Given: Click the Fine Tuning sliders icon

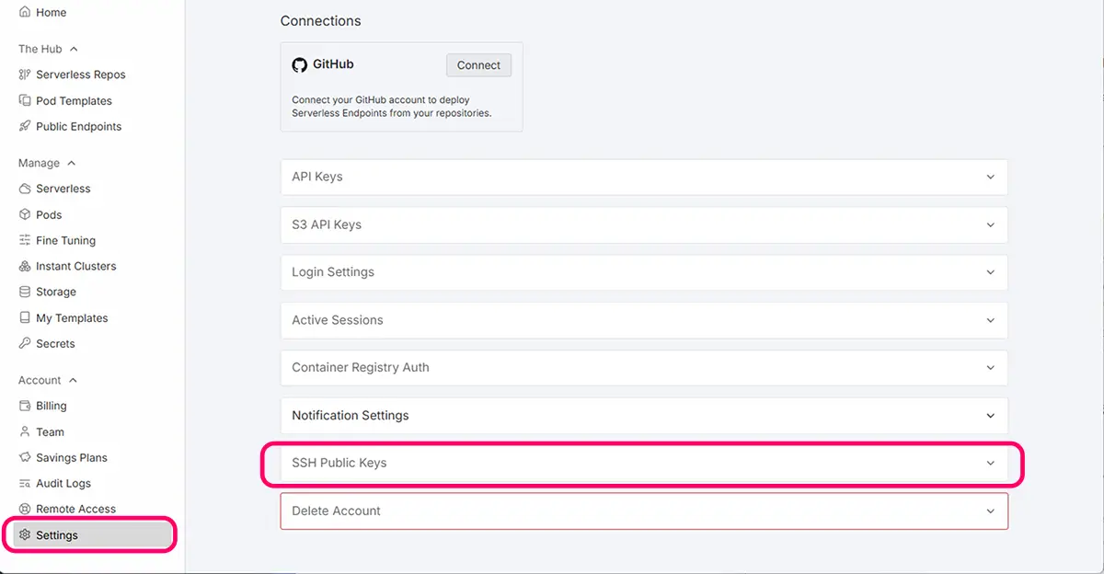Looking at the screenshot, I should [25, 240].
